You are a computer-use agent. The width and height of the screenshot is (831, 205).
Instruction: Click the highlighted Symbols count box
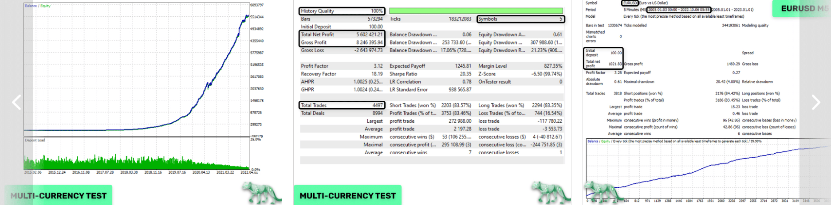point(520,19)
